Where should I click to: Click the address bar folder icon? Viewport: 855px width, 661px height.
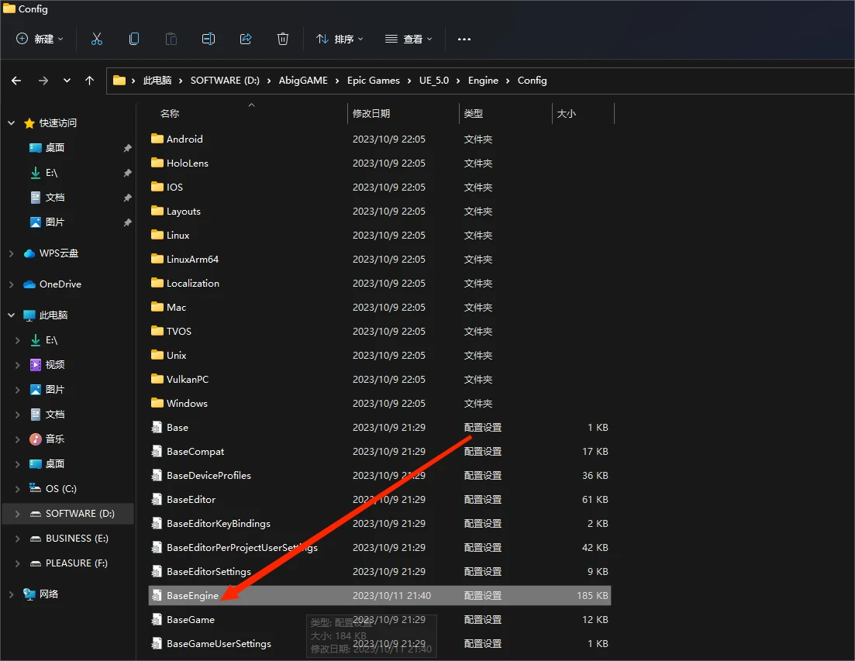tap(119, 81)
